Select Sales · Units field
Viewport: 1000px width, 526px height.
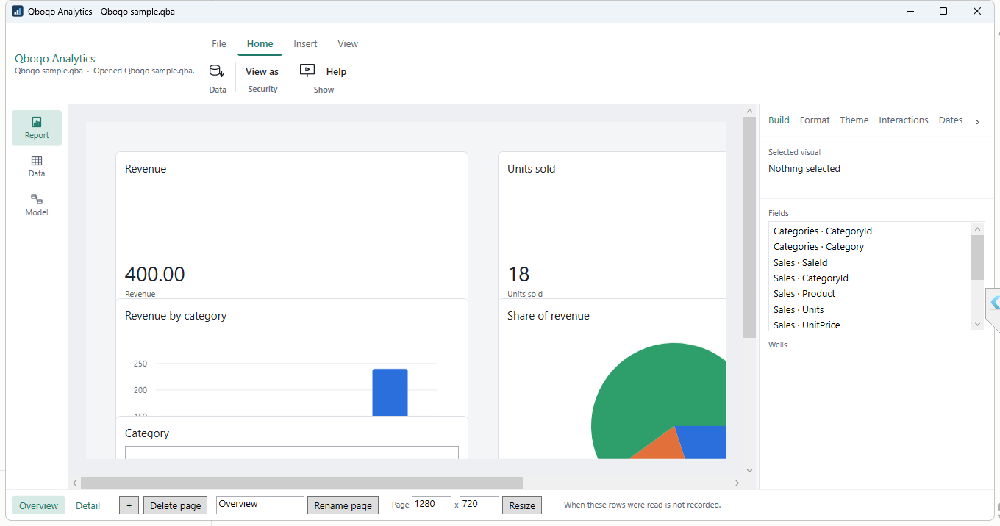click(x=870, y=309)
